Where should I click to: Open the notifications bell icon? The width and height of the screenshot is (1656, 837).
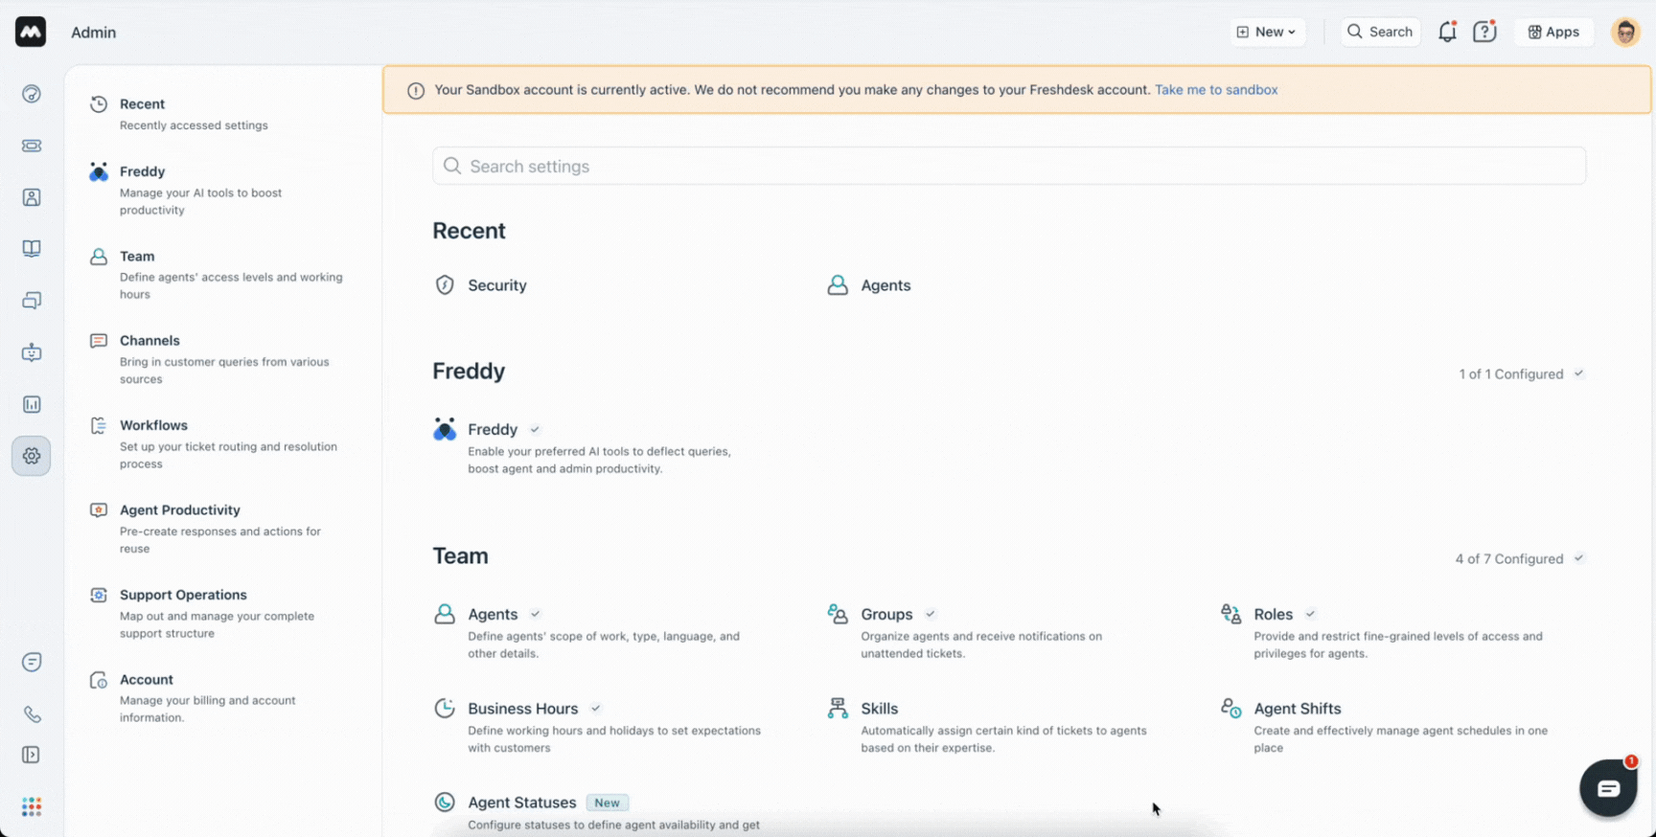(1447, 33)
